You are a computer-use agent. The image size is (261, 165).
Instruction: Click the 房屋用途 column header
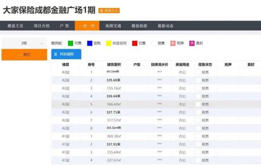182,65
